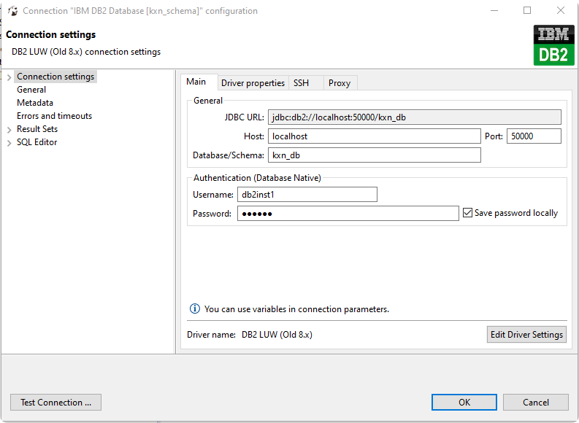
Task: Click Test Connection button
Action: point(55,402)
